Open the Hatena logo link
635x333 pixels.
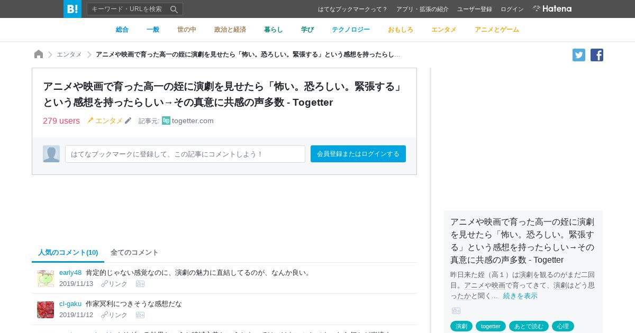(552, 8)
